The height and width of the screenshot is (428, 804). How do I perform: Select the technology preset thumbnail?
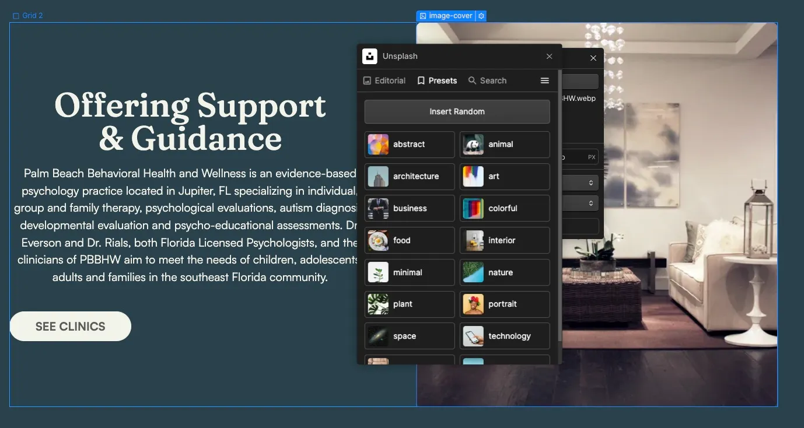[x=473, y=336]
